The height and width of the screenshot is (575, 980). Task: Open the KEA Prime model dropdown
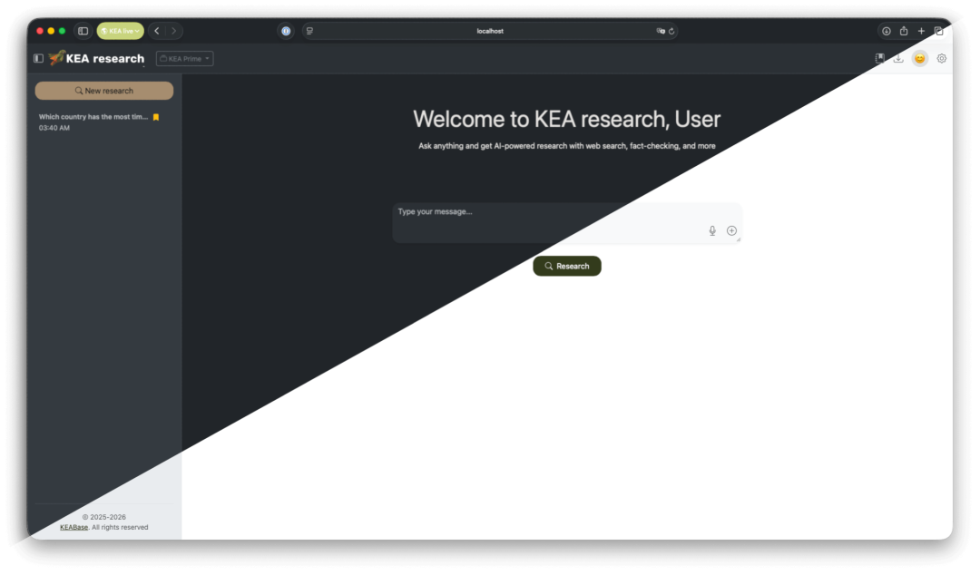tap(184, 58)
